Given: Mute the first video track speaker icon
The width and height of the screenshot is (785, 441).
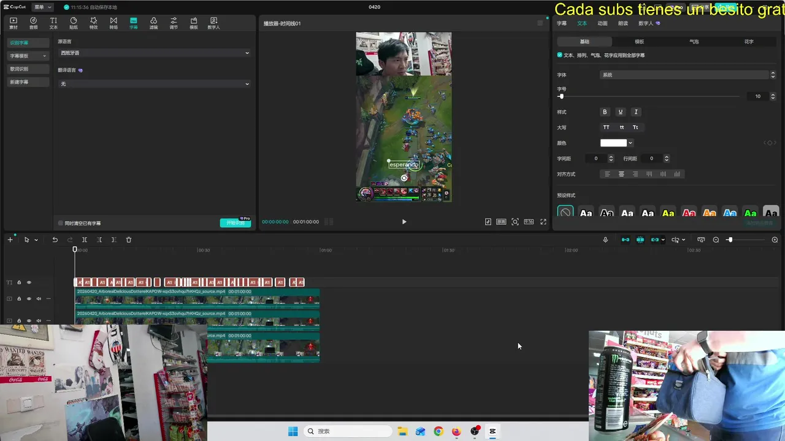Looking at the screenshot, I should 39,299.
